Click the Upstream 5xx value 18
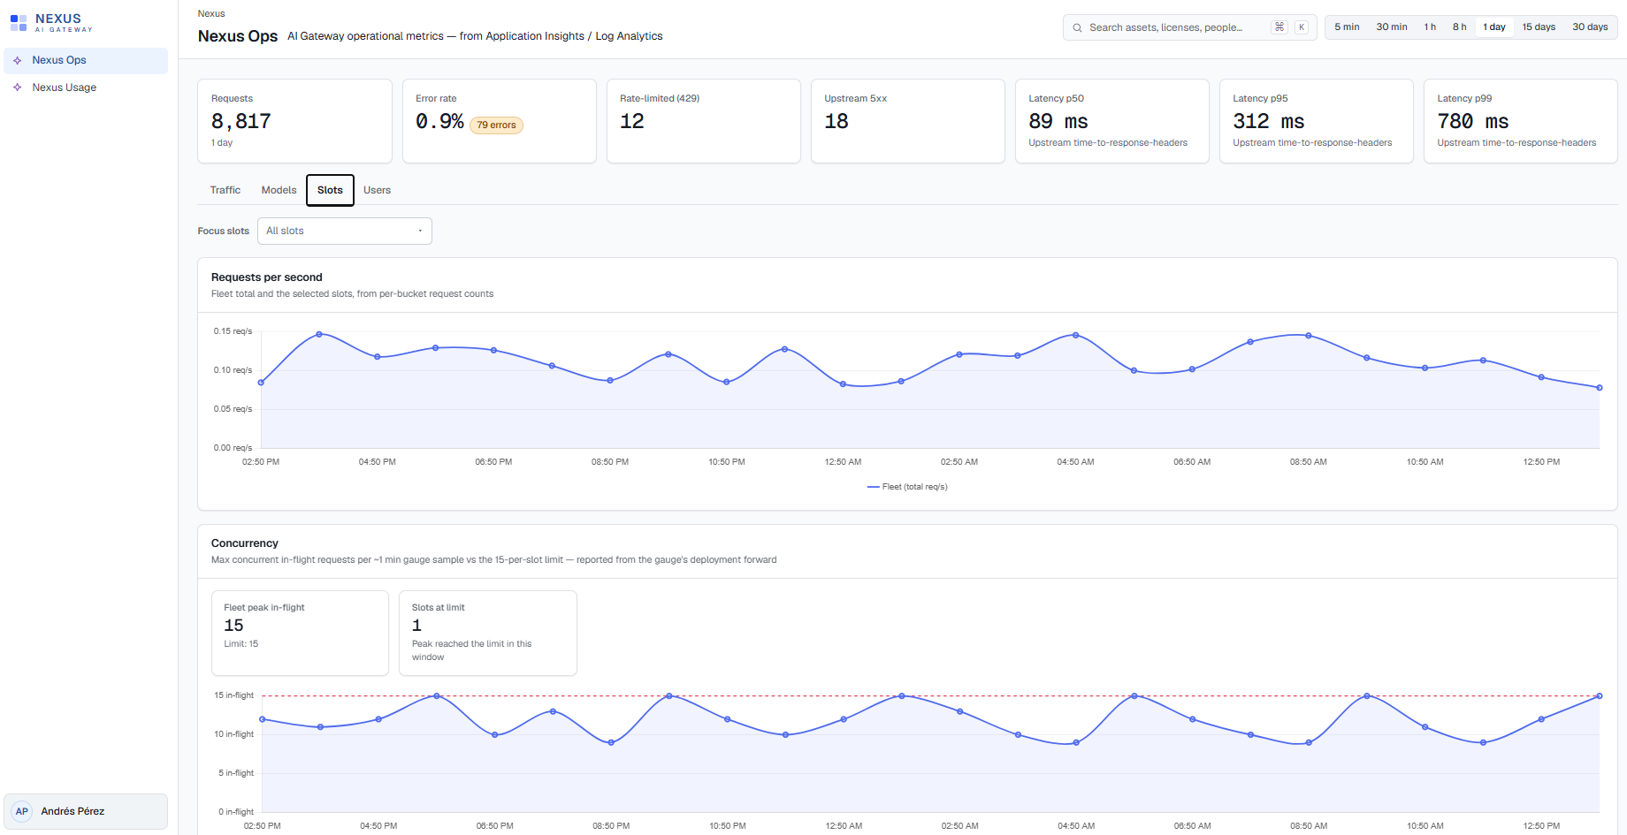The image size is (1627, 835). (x=836, y=121)
